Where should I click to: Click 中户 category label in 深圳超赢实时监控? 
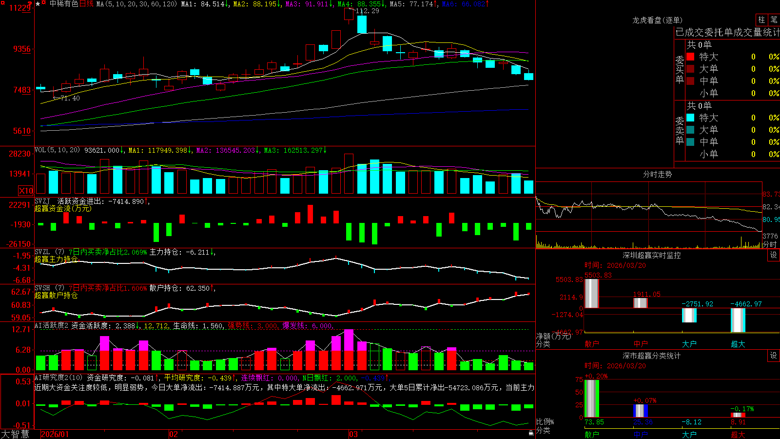coord(640,344)
